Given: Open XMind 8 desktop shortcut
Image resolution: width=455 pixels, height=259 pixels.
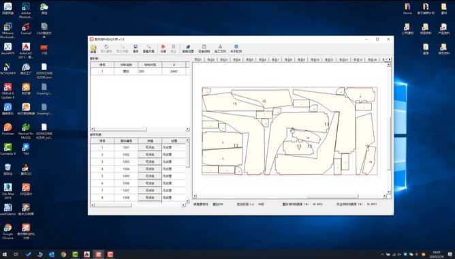Looking at the screenshot, I should tap(8, 91).
